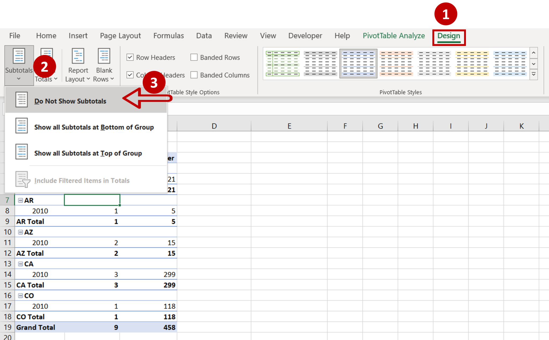Screen dimensions: 549x340
Task: Enable the Banded Columns checkbox
Action: click(x=194, y=75)
